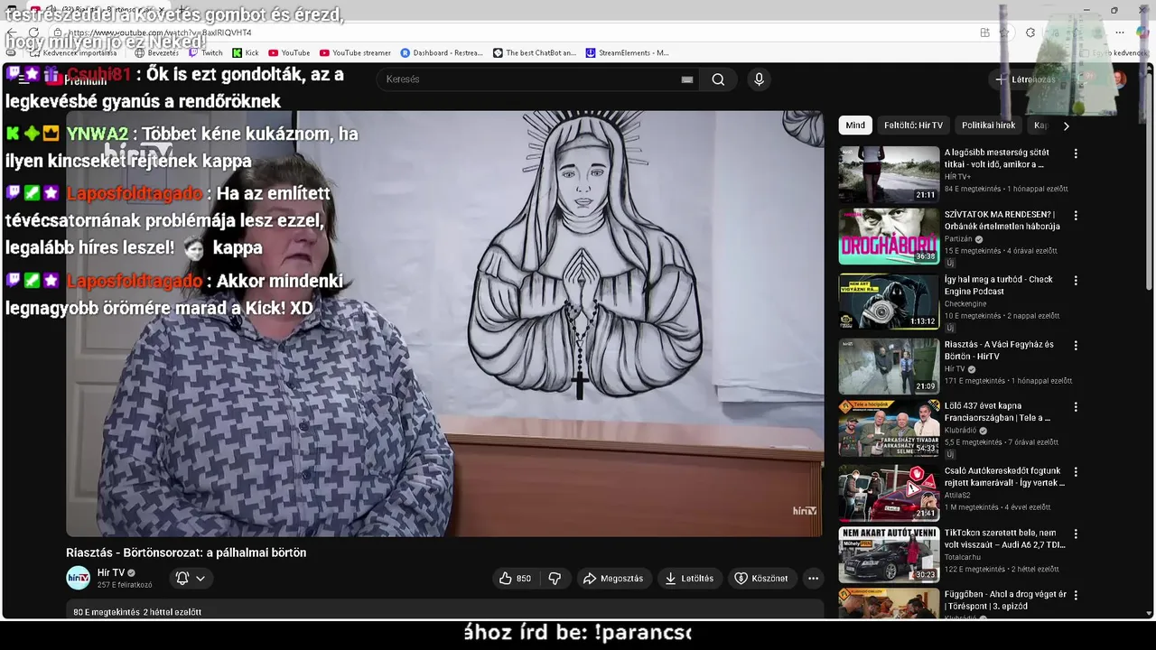1156x650 pixels.
Task: Open the Twitch bookmark
Action: [206, 53]
